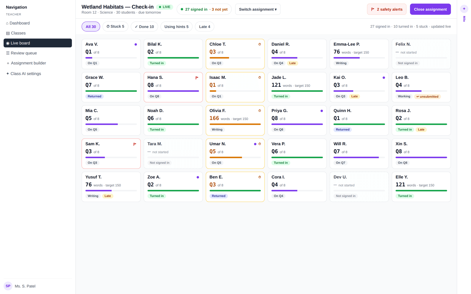This screenshot has width=471, height=294.
Task: Click On Q7 tag on Will R.
Action: tap(341, 163)
